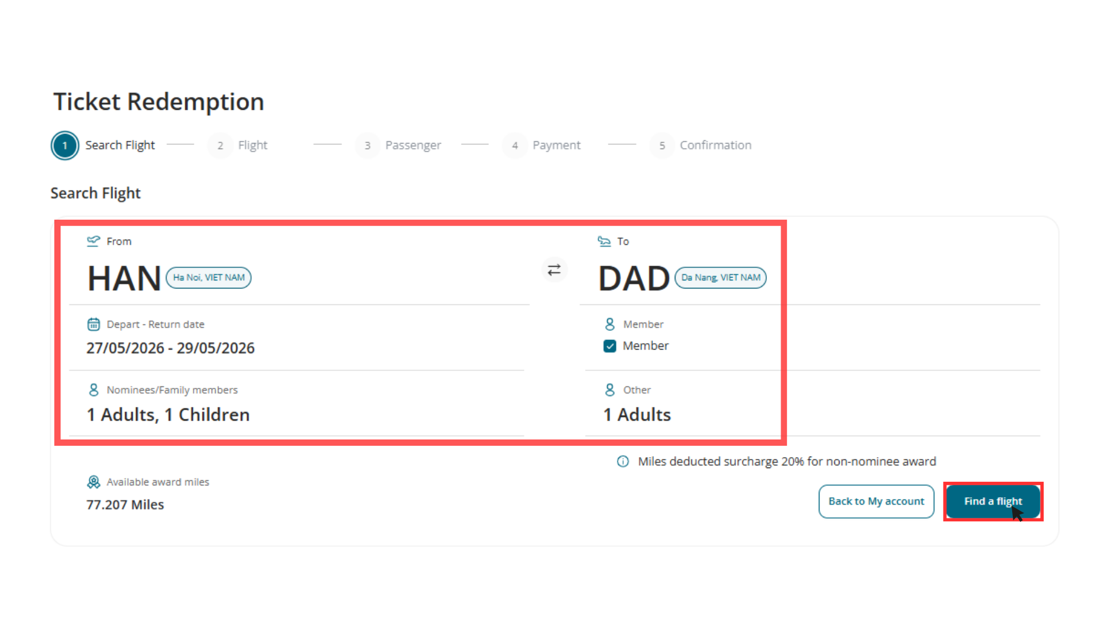The image size is (1098, 618).
Task: Click the person icon beside Nominees/Family members
Action: [94, 390]
